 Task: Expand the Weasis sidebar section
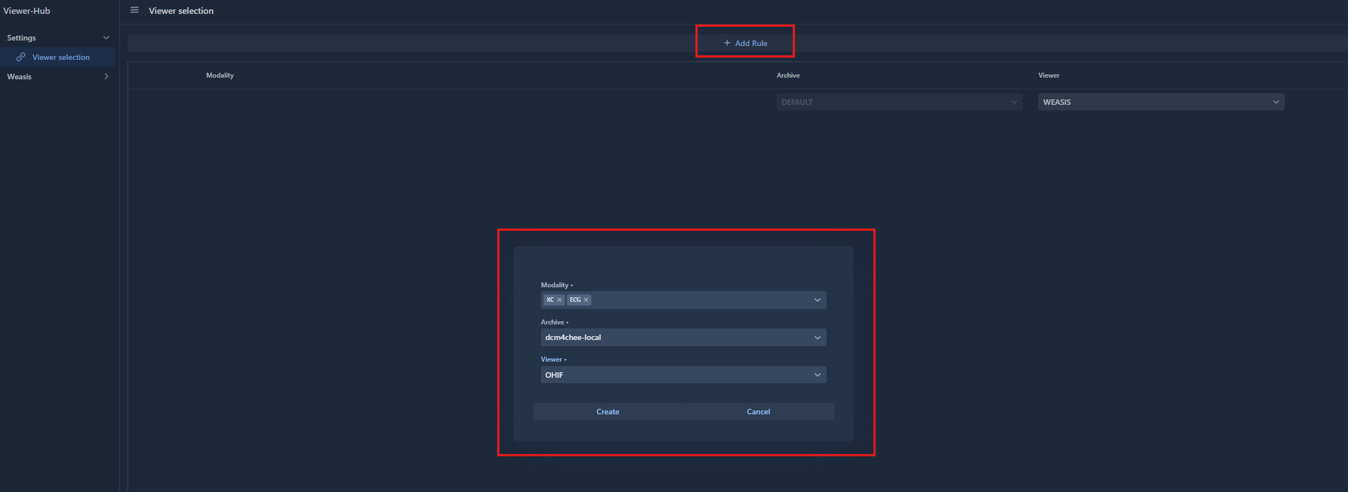click(x=106, y=77)
